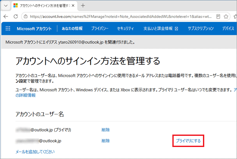Open the の詳細情報 link
The width and height of the screenshot is (237, 159).
pos(25,95)
